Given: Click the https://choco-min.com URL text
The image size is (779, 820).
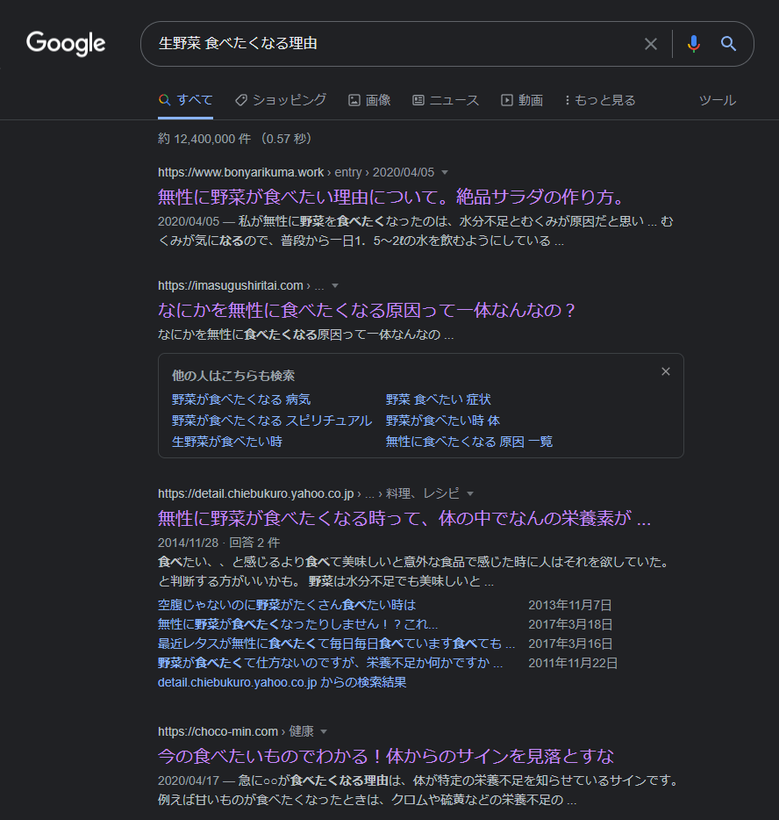Looking at the screenshot, I should click(218, 731).
